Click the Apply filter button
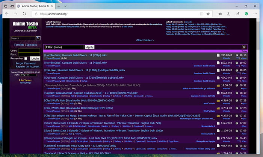Screen dimensions: 263x157 click(89, 47)
